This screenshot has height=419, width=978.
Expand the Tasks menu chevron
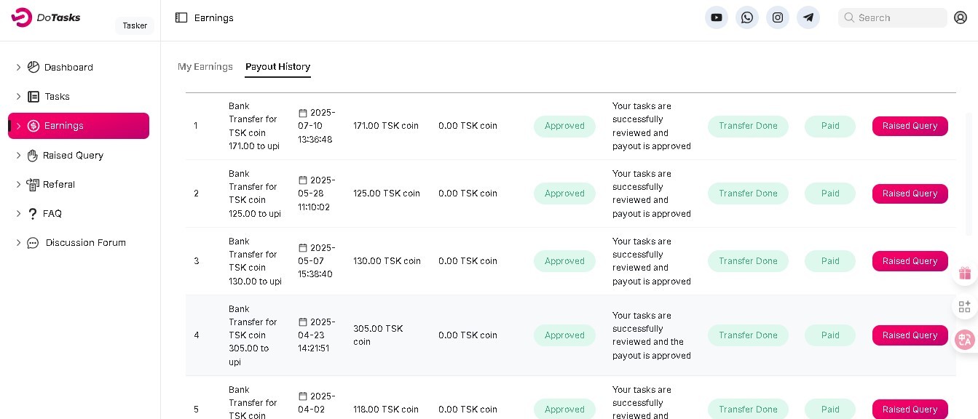(x=19, y=96)
